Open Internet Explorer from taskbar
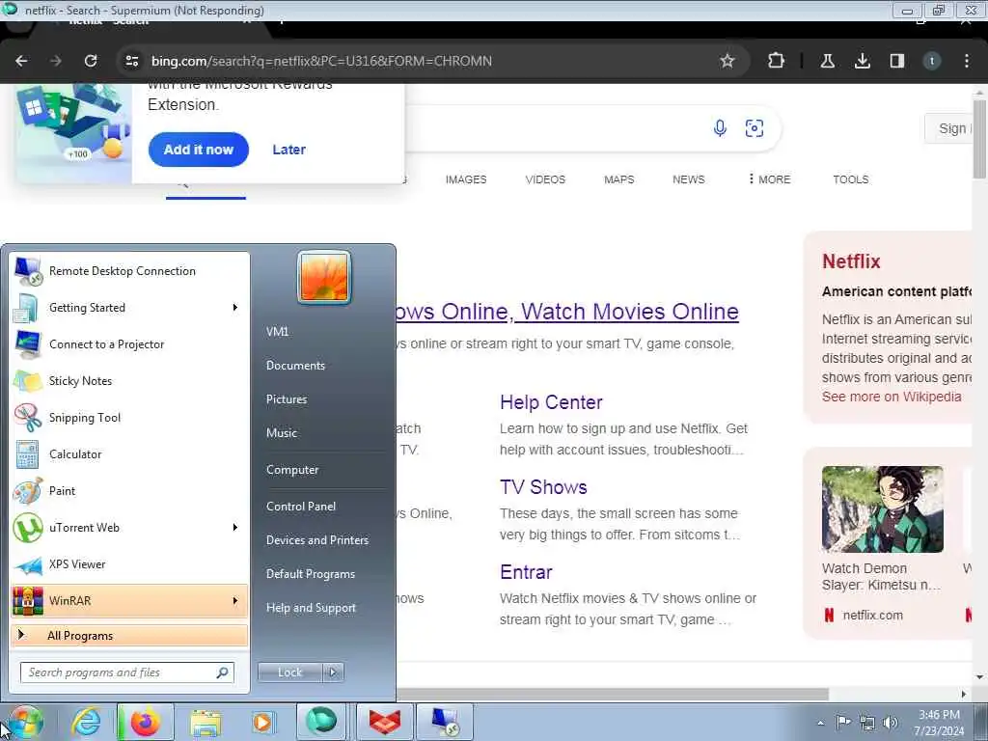The width and height of the screenshot is (988, 741). pos(86,722)
